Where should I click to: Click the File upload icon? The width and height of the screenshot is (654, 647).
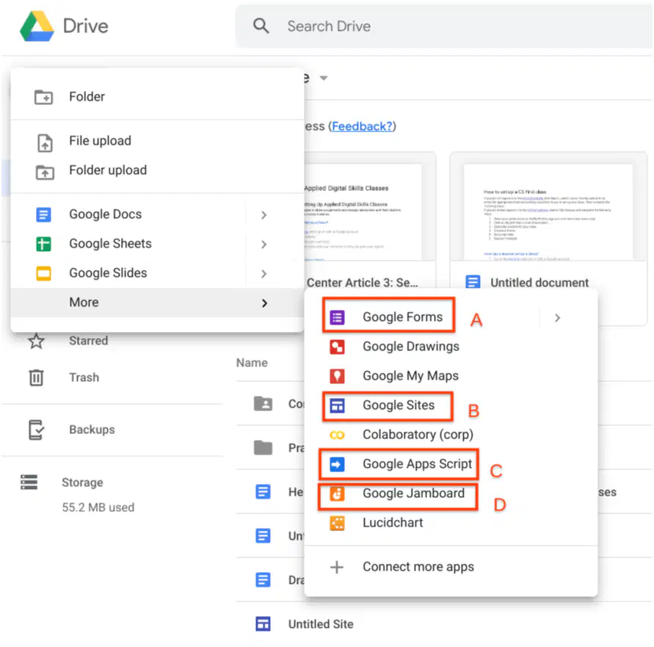pyautogui.click(x=45, y=142)
